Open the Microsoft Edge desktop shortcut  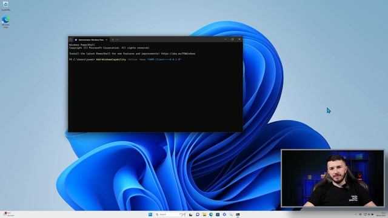pos(5,22)
